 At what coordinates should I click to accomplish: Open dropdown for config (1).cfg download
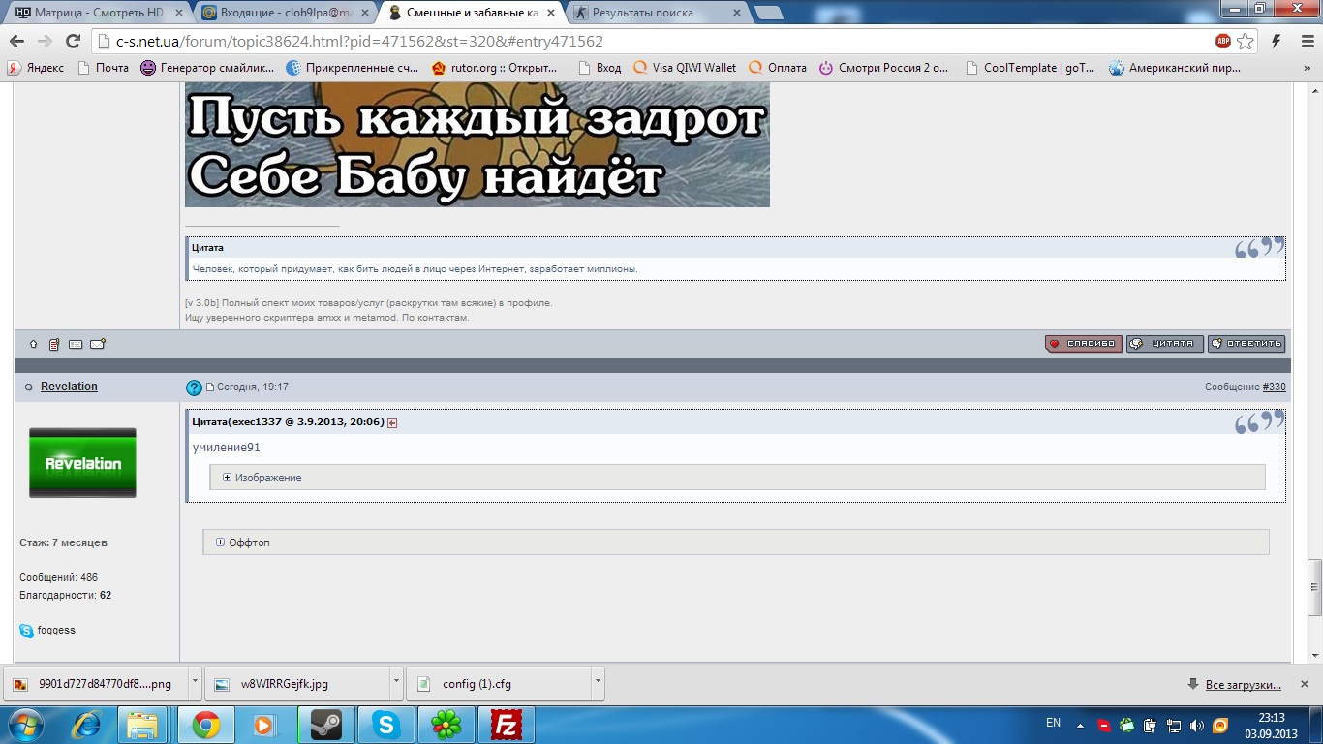(x=598, y=682)
